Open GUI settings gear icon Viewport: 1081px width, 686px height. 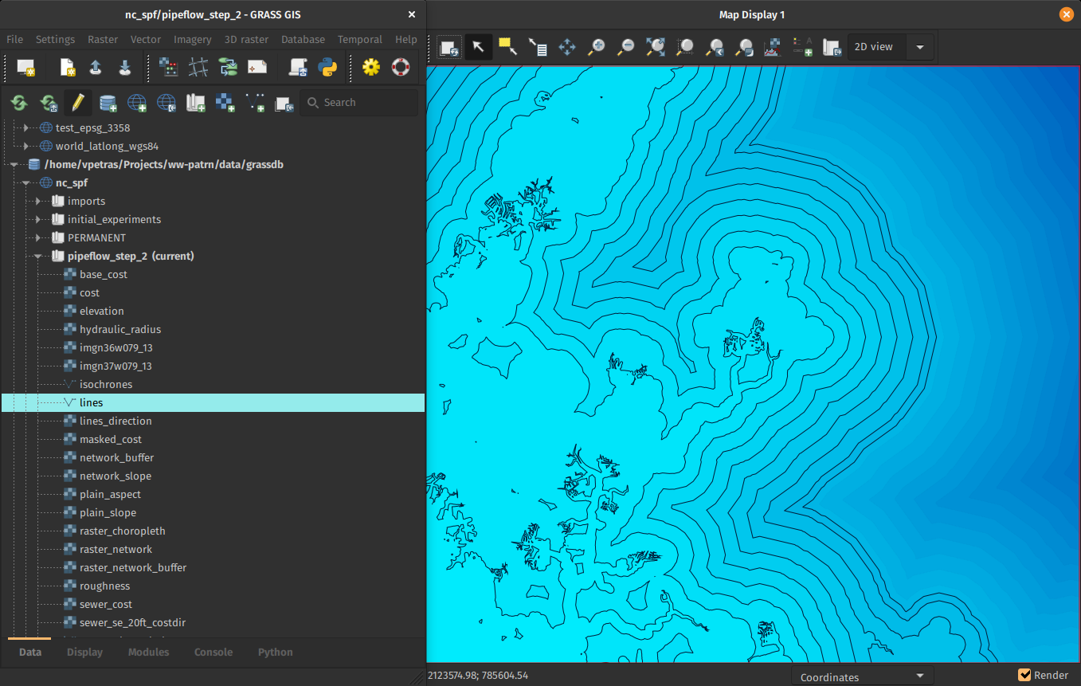coord(371,68)
